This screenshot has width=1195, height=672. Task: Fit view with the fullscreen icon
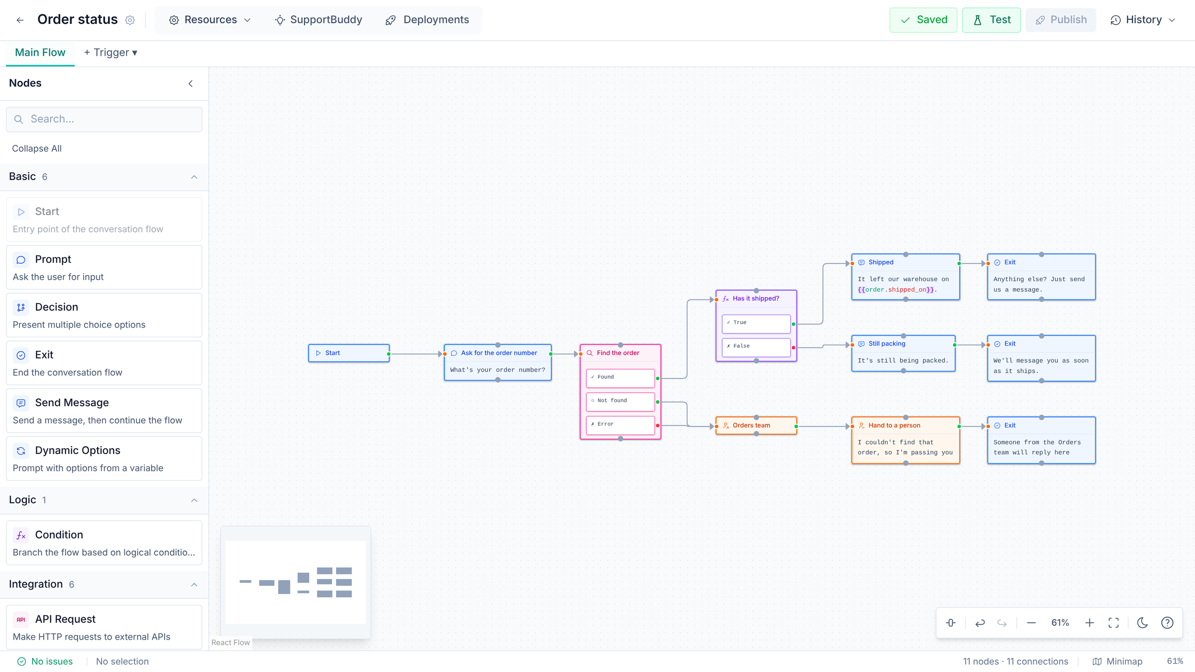click(1113, 623)
